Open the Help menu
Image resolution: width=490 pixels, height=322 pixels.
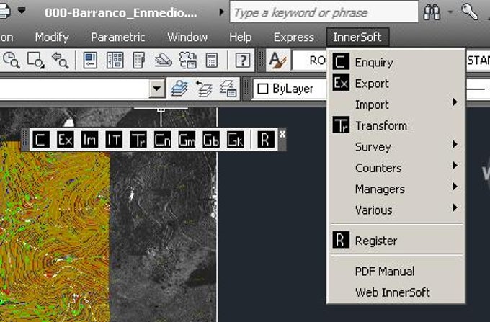[x=240, y=37]
